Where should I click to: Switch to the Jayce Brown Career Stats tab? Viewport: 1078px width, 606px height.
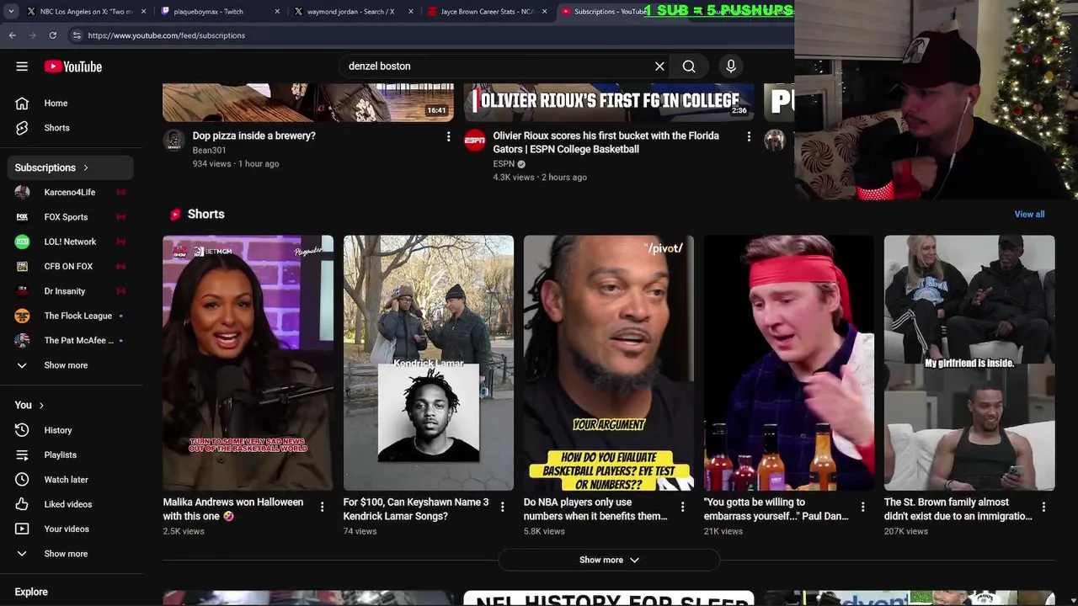coord(487,12)
